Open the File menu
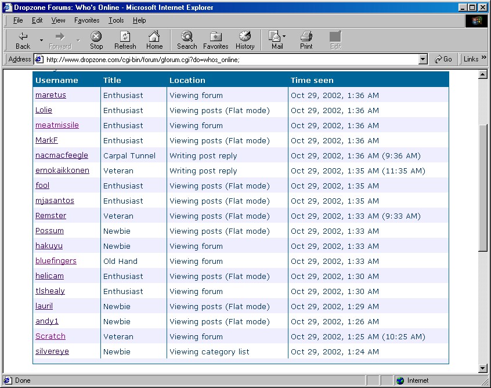491x388 pixels. (18, 20)
